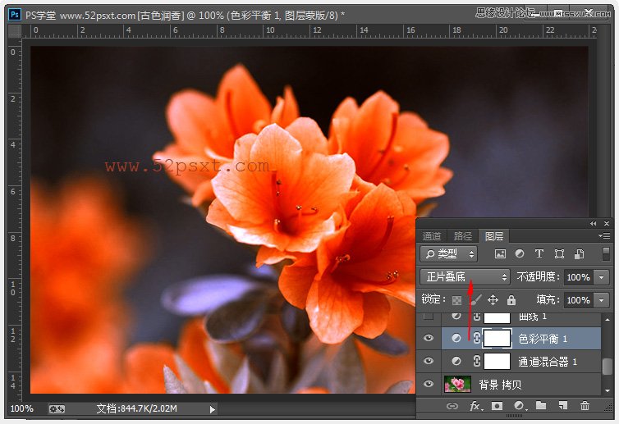Lock all padlock icon
Screen dimensions: 619x424
(511, 300)
